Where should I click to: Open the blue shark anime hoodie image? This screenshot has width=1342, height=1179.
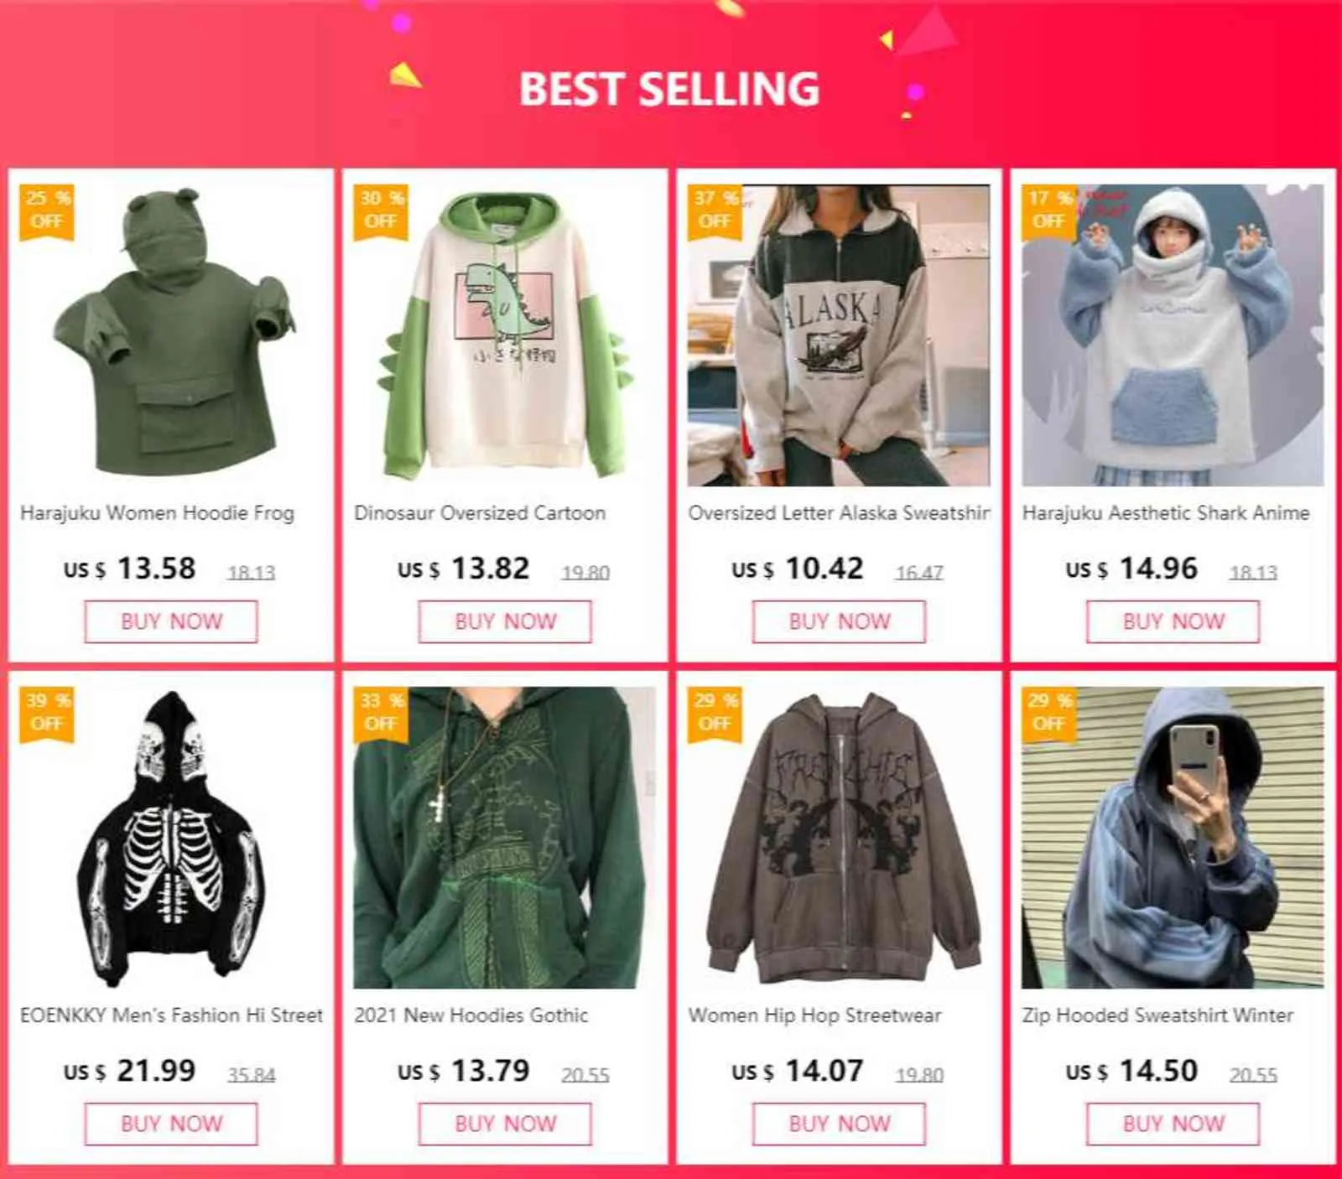tap(1173, 335)
